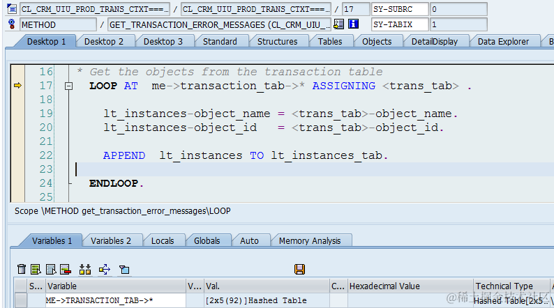554x308 pixels.
Task: Open the Structures tab
Action: [278, 42]
